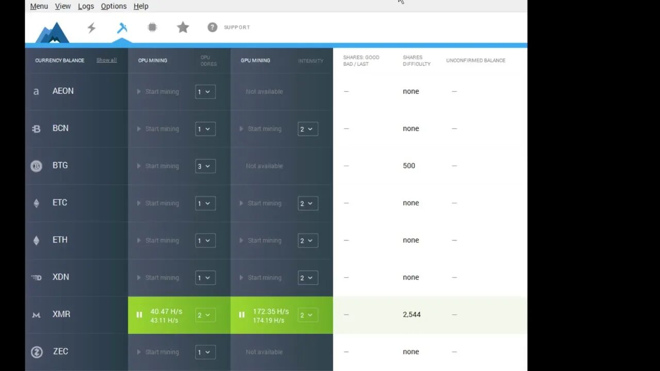660x371 pixels.
Task: Click the ZEC Zcash icon
Action: (x=36, y=352)
